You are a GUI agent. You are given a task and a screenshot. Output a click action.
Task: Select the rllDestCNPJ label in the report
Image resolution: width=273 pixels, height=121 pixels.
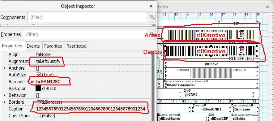211,109
